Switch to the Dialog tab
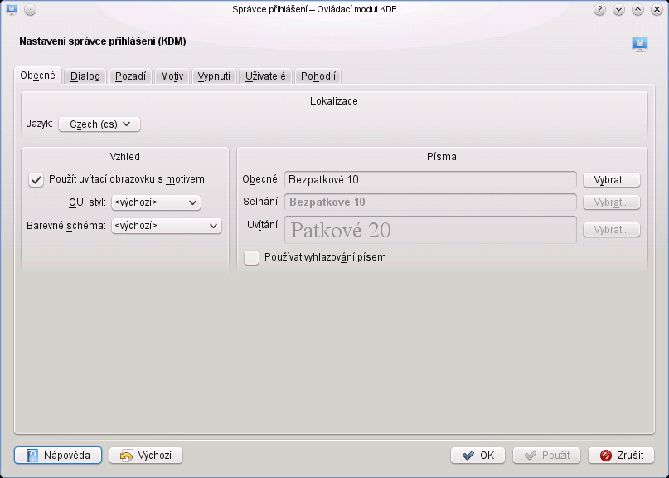This screenshot has height=478, width=669. click(x=85, y=76)
